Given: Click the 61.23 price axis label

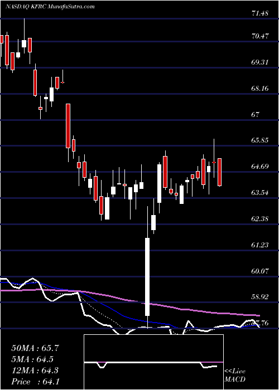Looking at the screenshot, I should pos(260,245).
